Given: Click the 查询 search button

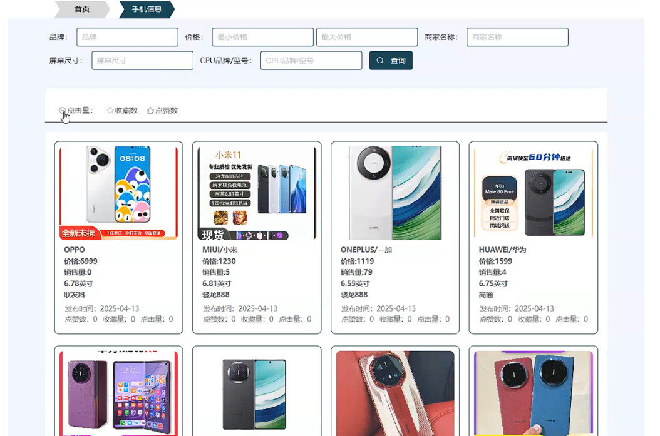Looking at the screenshot, I should pos(391,61).
